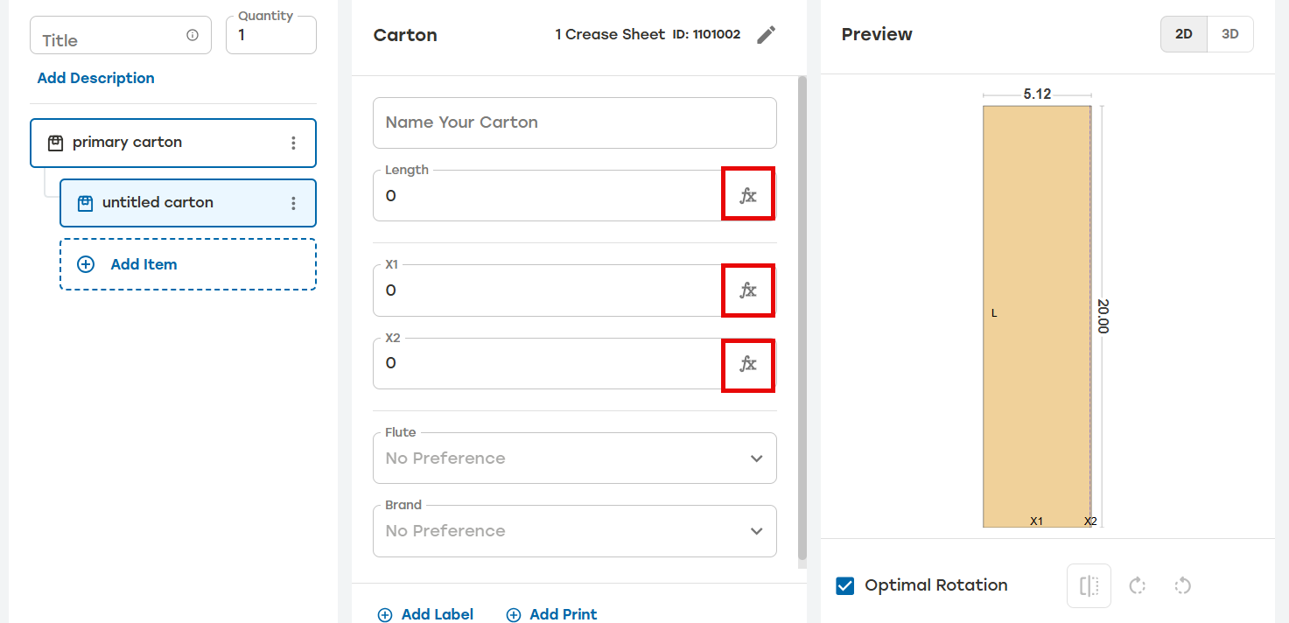
Task: Click the 5.12 width dimension label
Action: pos(1037,94)
